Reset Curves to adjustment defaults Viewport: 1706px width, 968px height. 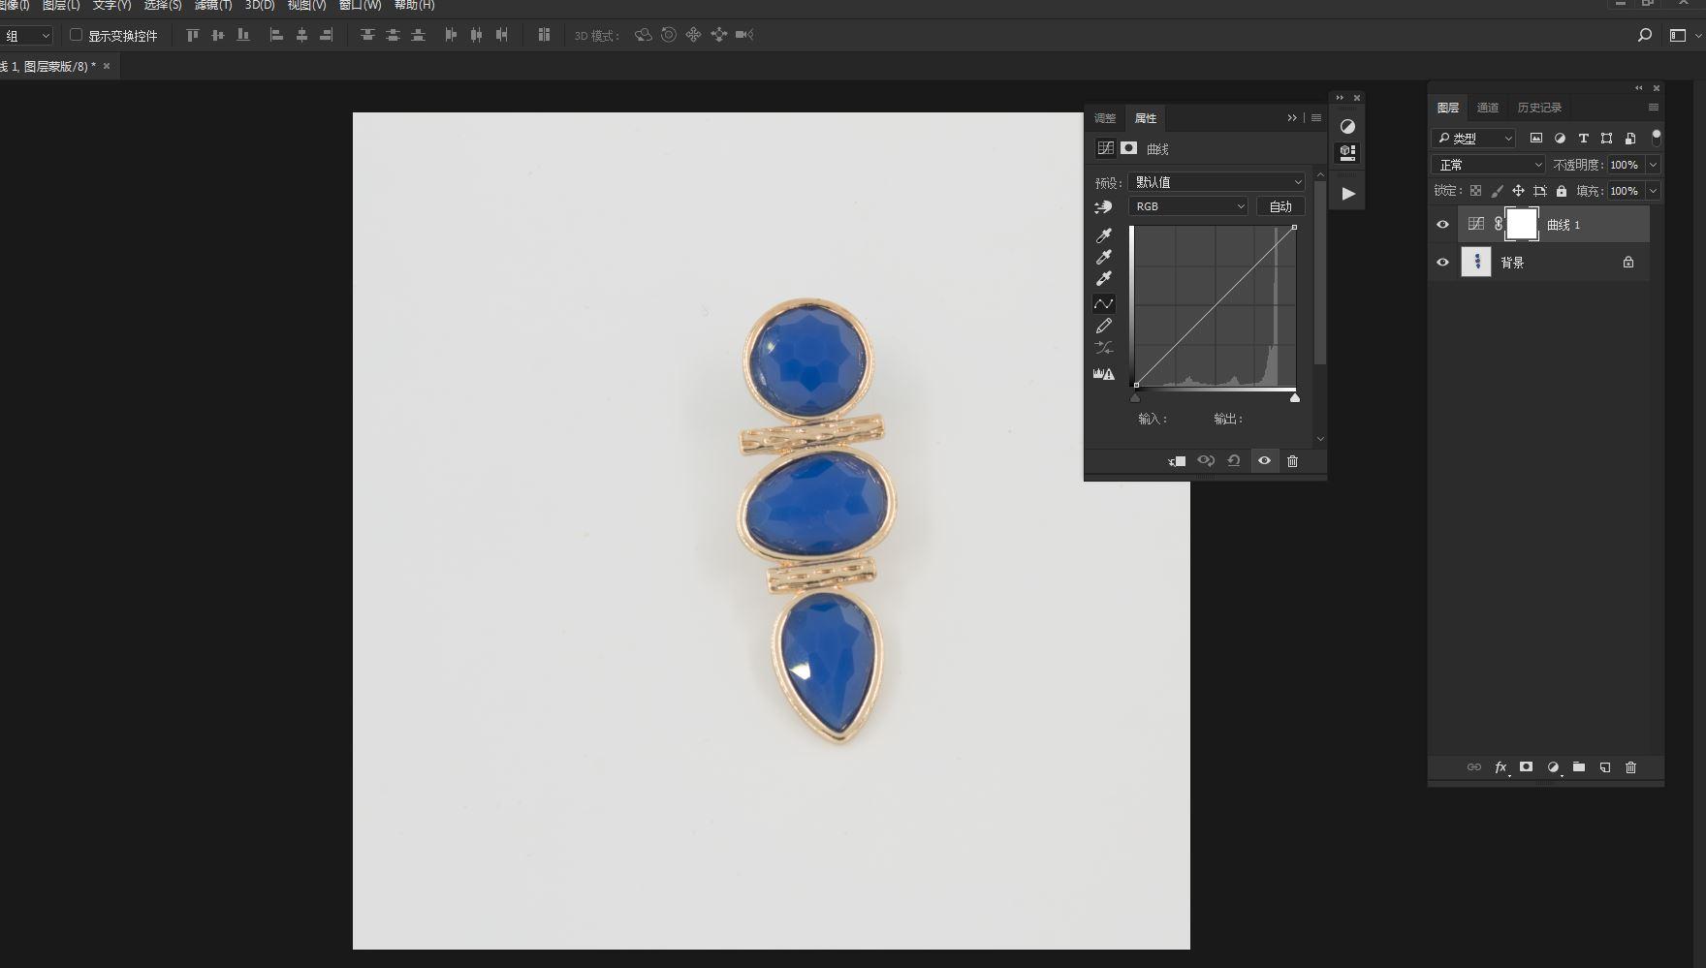click(1234, 461)
